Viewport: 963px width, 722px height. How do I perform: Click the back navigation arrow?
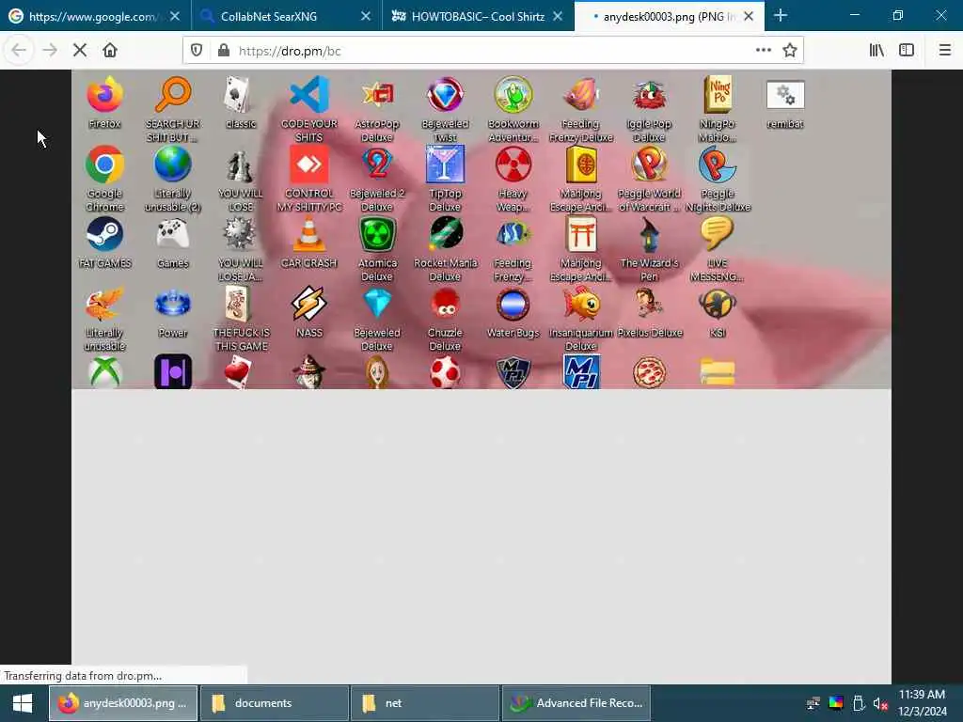point(19,51)
